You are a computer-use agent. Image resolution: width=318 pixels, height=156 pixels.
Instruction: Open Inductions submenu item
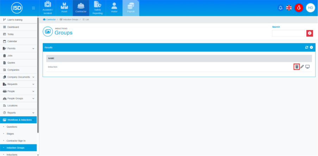click(x=18, y=154)
